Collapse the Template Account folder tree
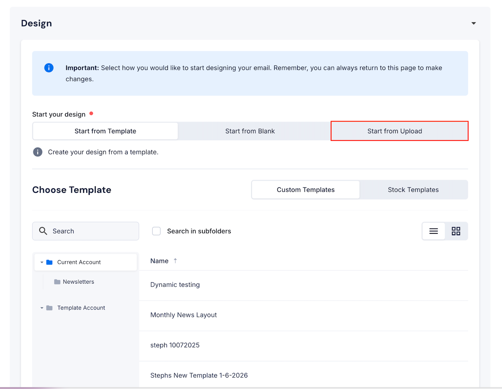This screenshot has height=389, width=502. [x=42, y=308]
